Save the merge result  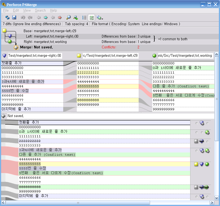[x=14, y=18]
